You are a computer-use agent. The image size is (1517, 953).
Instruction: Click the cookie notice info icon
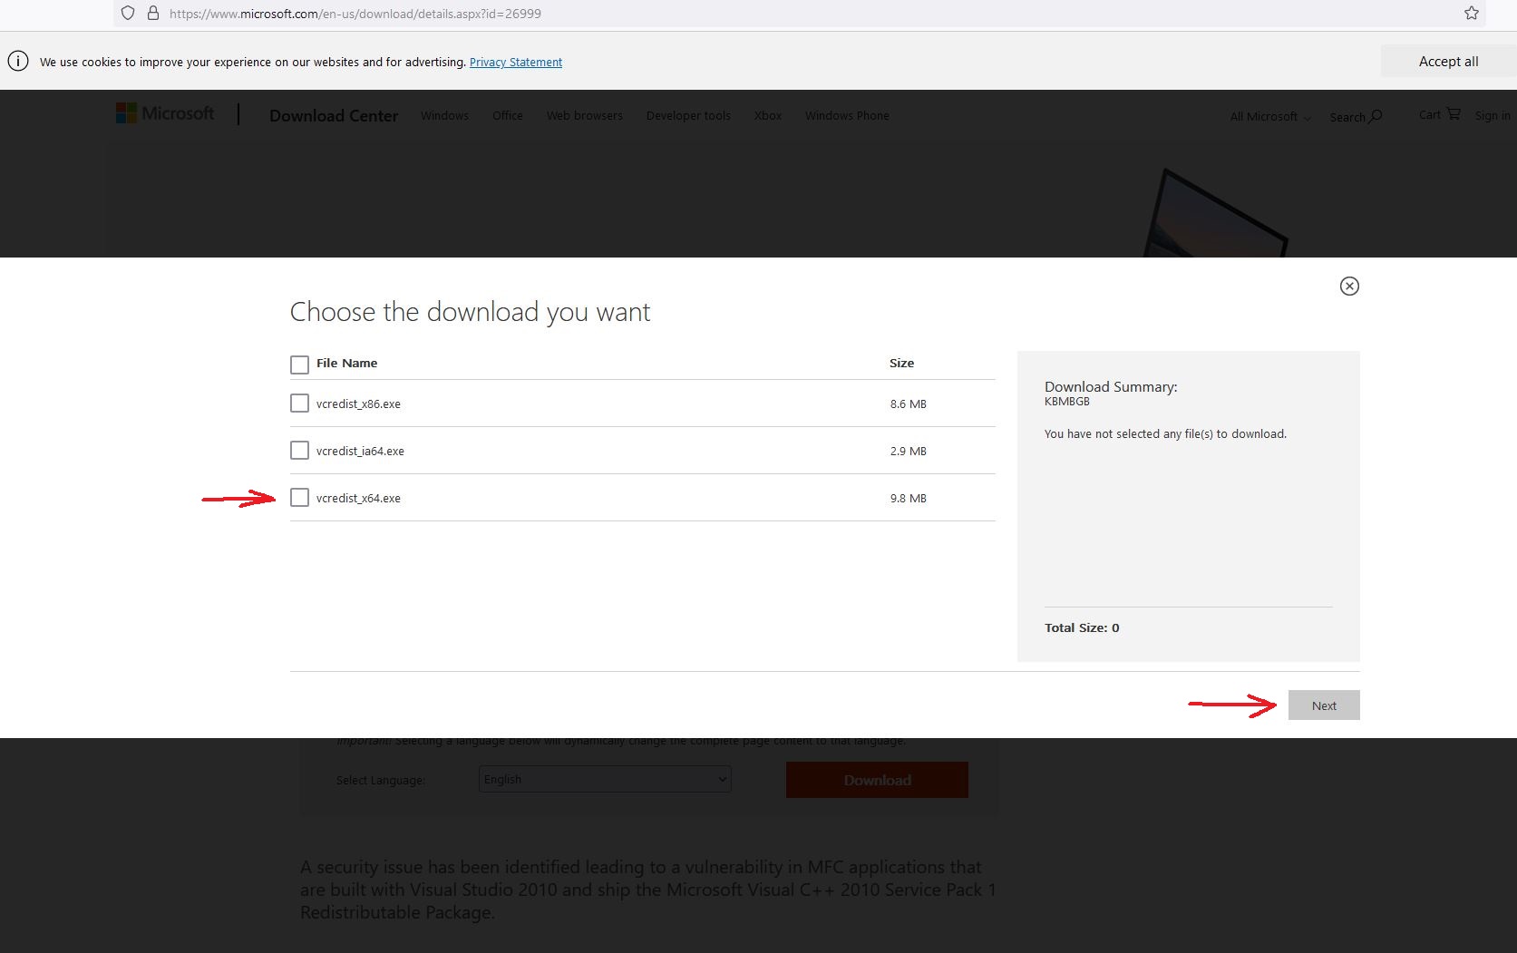[x=18, y=62]
